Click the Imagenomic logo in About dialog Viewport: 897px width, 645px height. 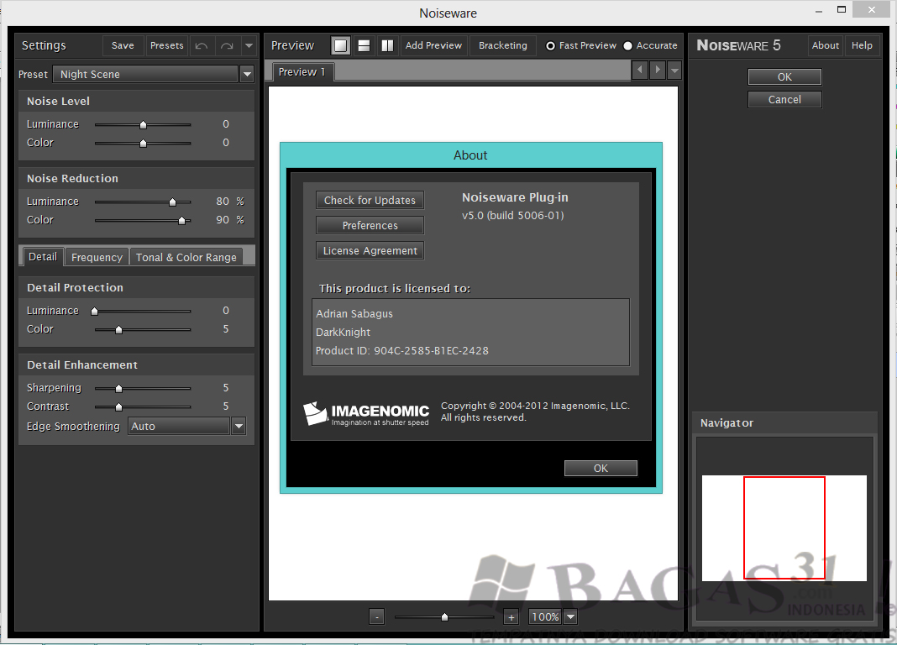[x=366, y=413]
